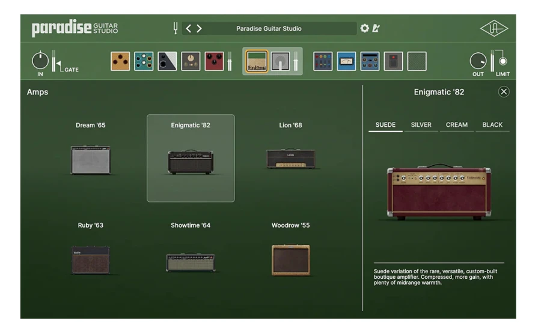Switch to the CREAM variation tab

(x=456, y=125)
